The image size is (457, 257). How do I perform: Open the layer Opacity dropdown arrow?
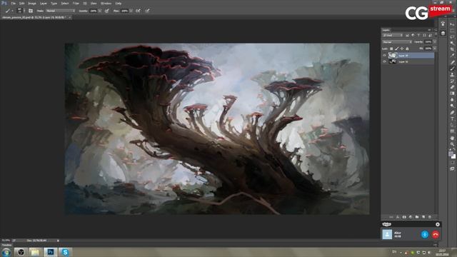click(x=435, y=42)
